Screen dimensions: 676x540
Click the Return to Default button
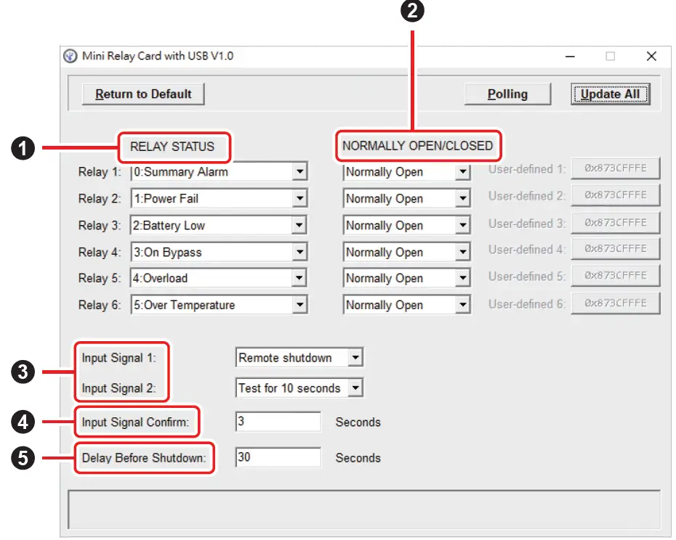tap(143, 94)
